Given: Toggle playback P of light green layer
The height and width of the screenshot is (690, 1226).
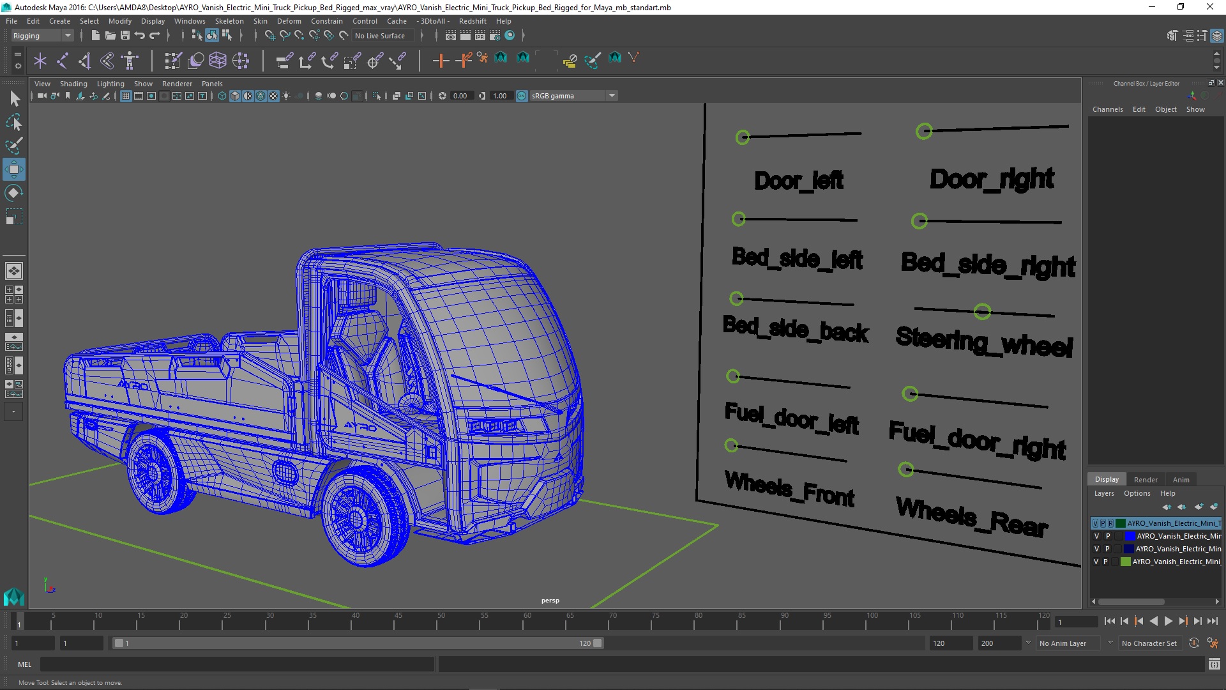Looking at the screenshot, I should tap(1105, 562).
